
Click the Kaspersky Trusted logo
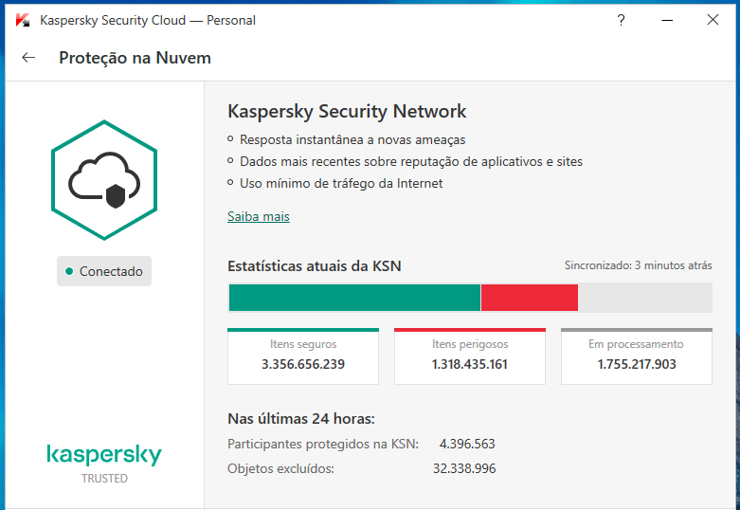104,462
